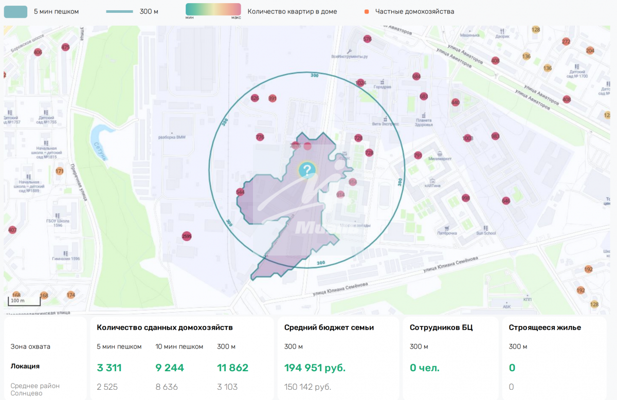Click the Пятёрочка store icon on map
This screenshot has height=400, width=617.
pos(447,227)
